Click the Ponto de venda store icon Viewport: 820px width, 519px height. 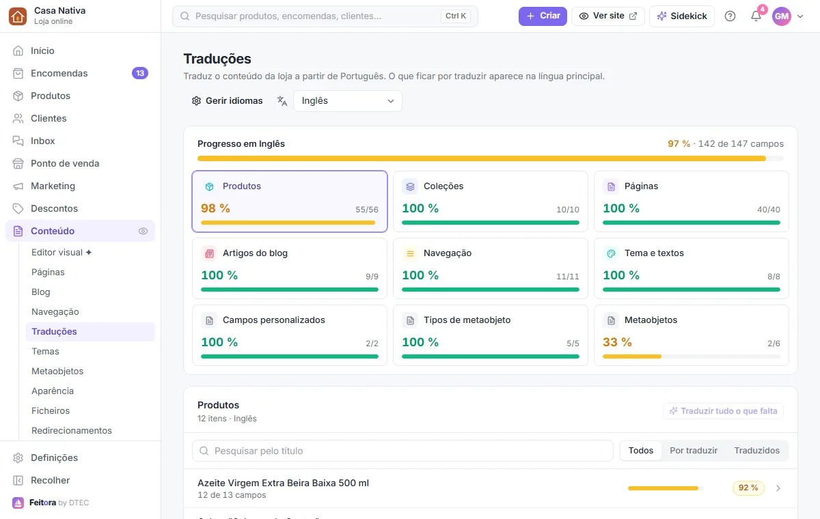[x=18, y=163]
